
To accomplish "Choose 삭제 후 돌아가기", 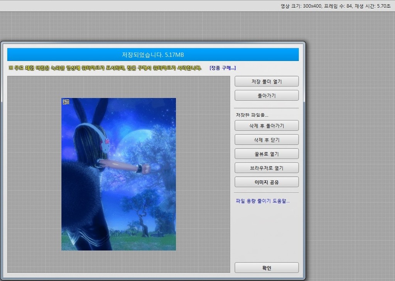I will (x=267, y=126).
